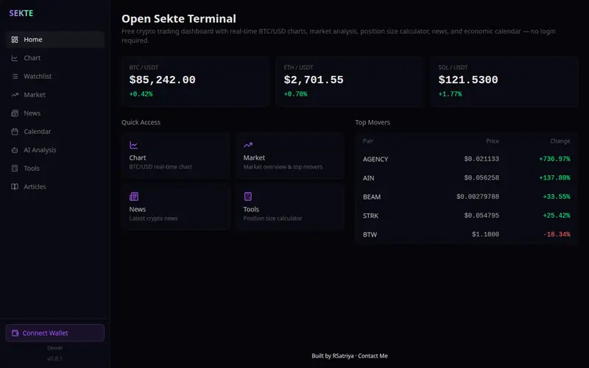Click the +1.77% change value
589x368 pixels.
coord(450,94)
